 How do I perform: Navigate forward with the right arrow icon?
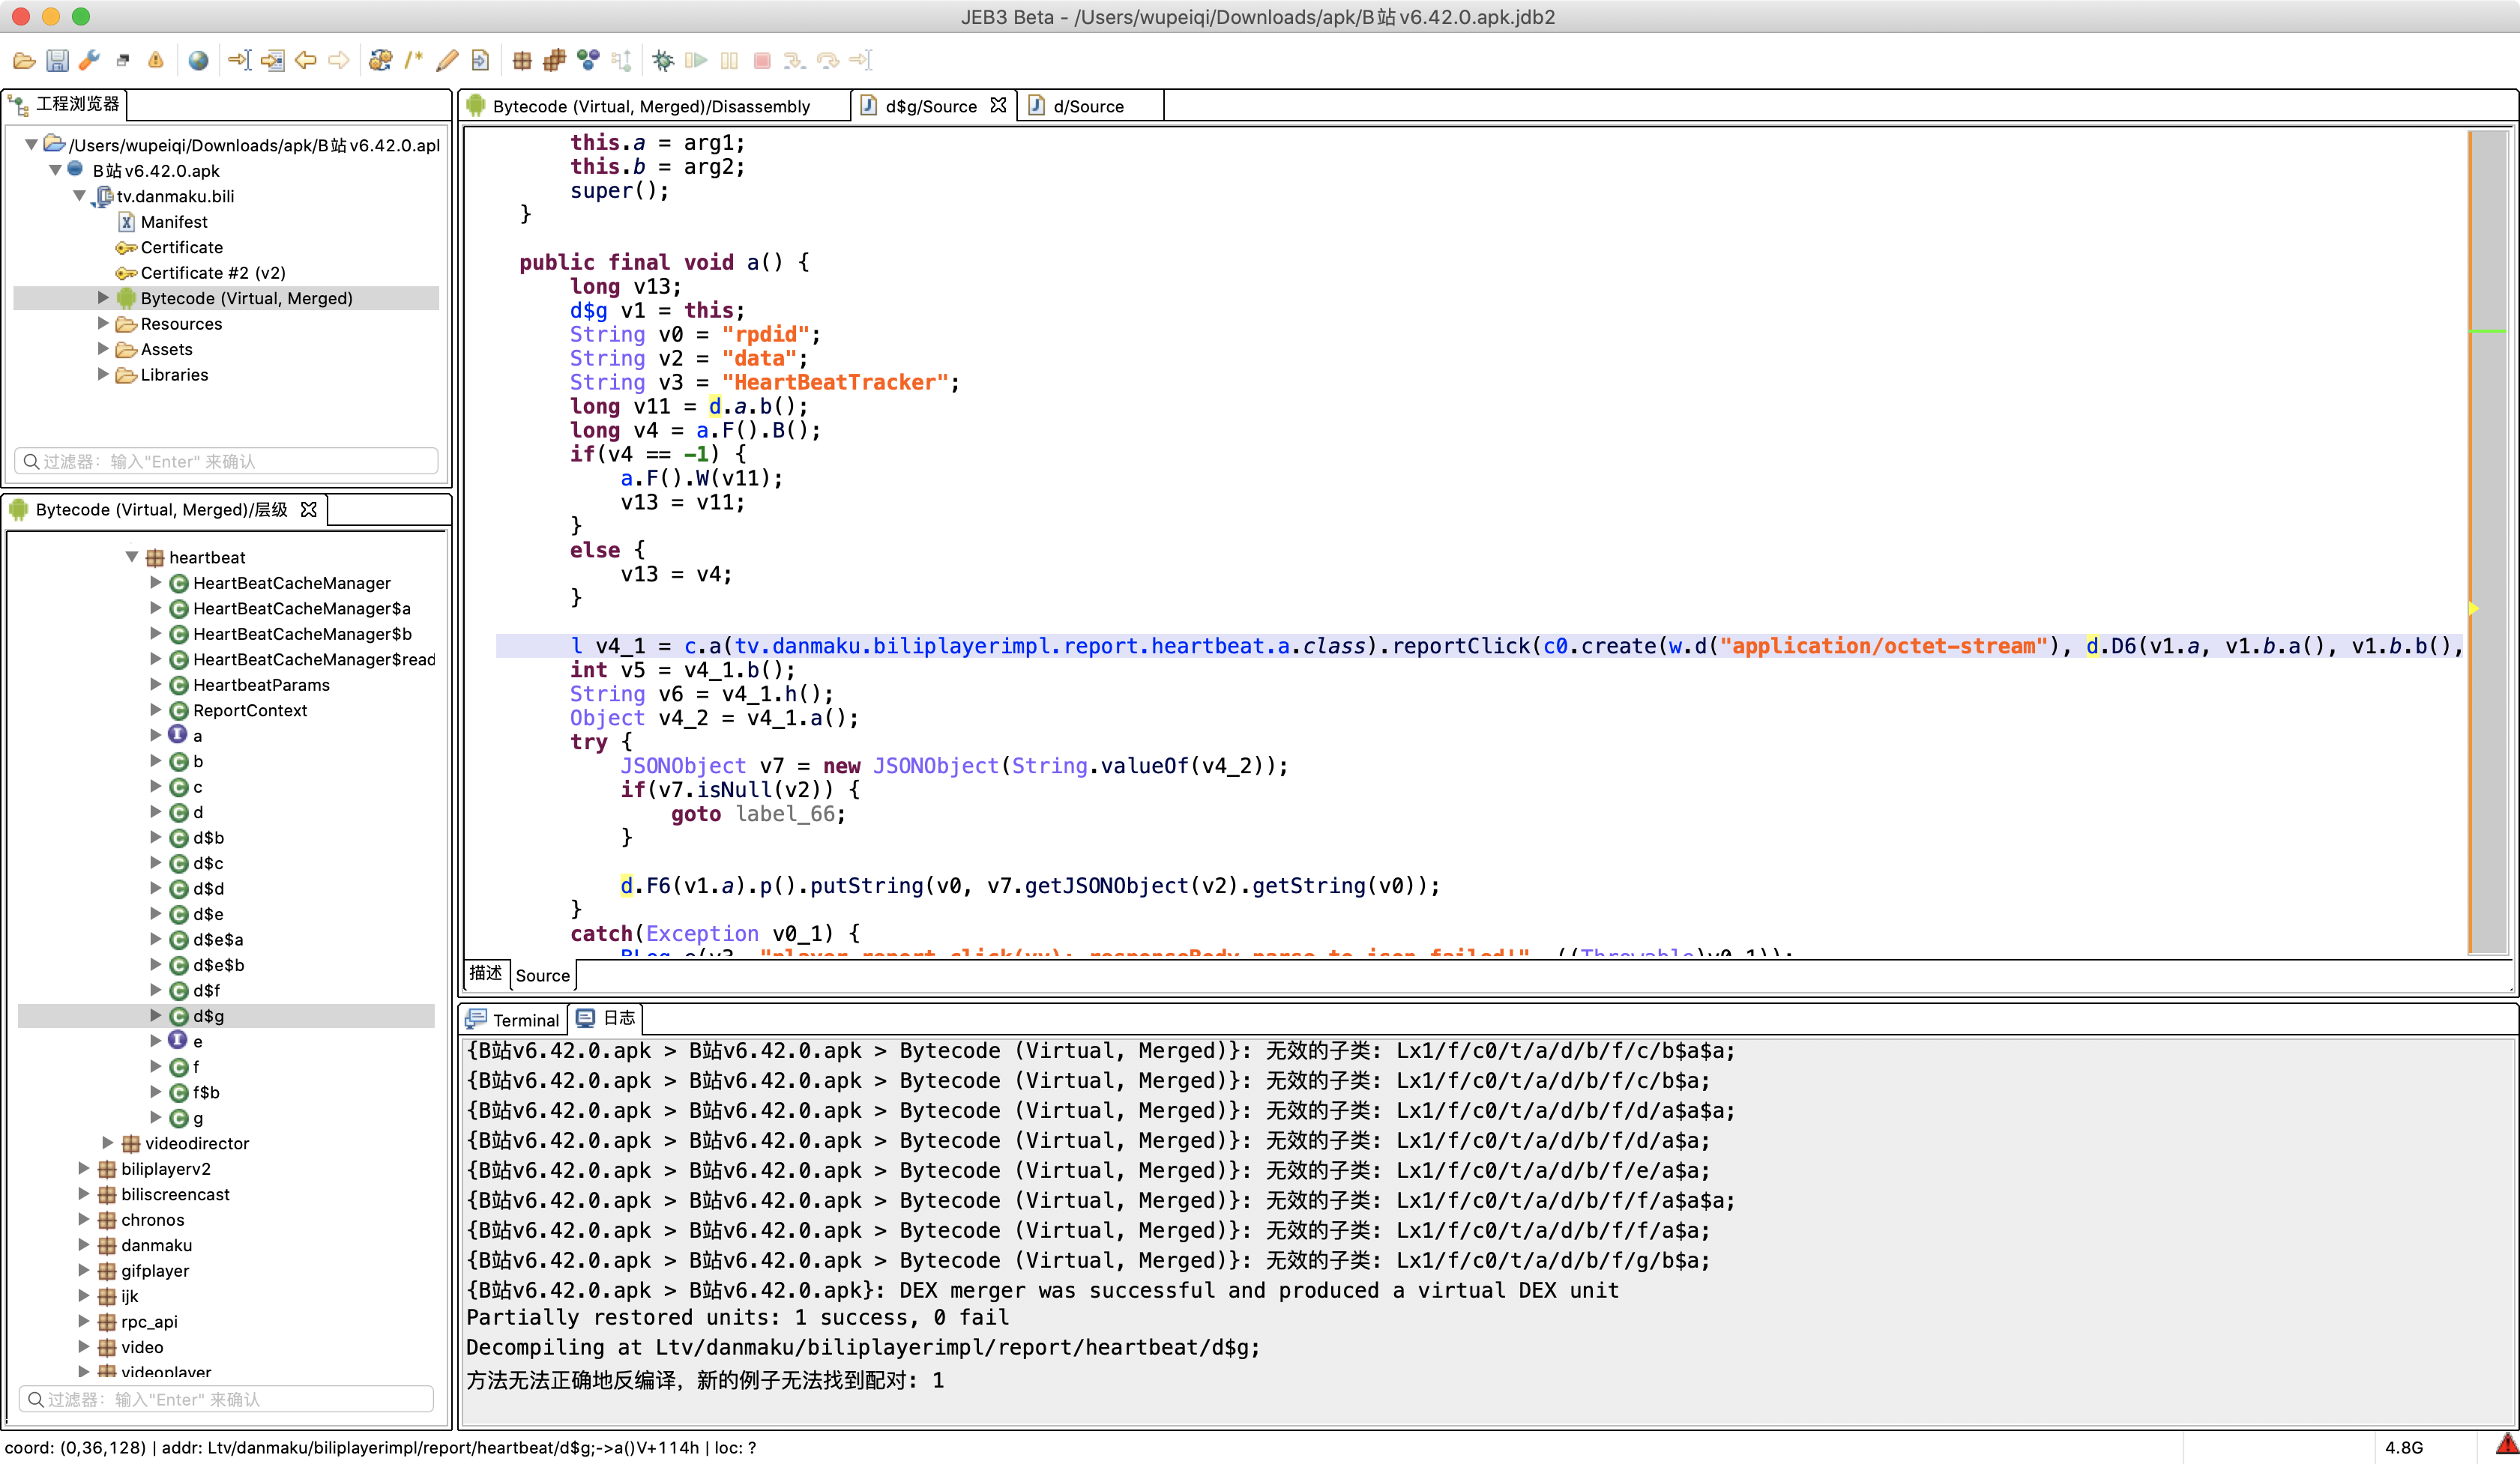[x=339, y=61]
